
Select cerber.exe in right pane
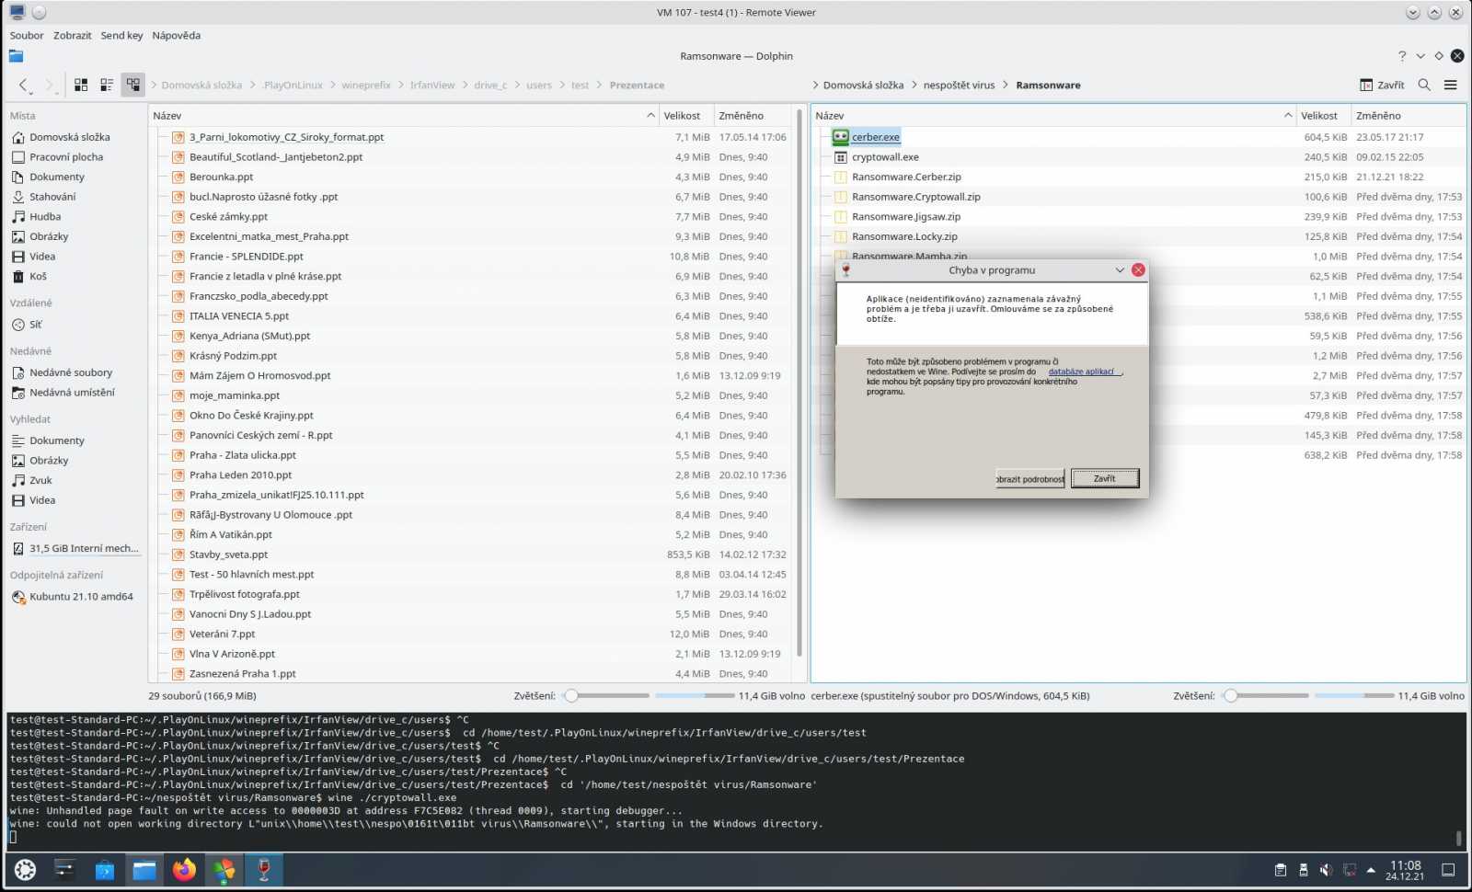click(x=875, y=137)
